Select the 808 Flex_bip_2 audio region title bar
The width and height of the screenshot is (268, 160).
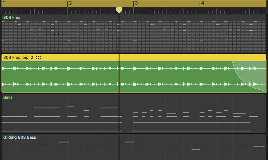[x=134, y=58]
